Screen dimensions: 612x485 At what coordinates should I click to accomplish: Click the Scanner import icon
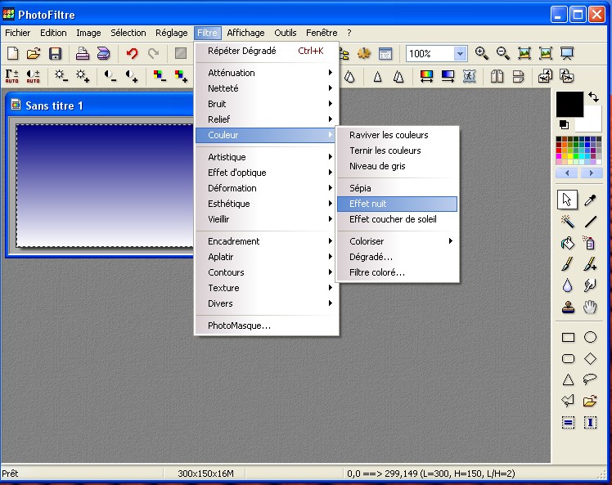[x=103, y=53]
